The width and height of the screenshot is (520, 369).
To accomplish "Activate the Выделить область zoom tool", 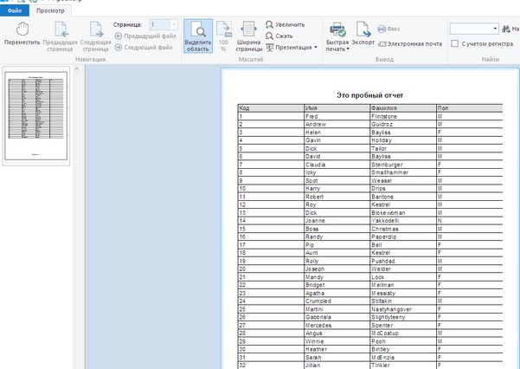I will click(x=198, y=35).
